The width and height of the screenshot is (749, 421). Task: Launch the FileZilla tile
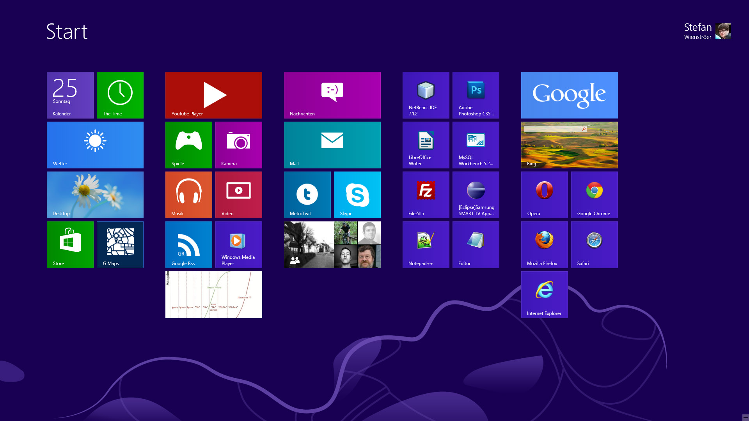[x=426, y=195]
